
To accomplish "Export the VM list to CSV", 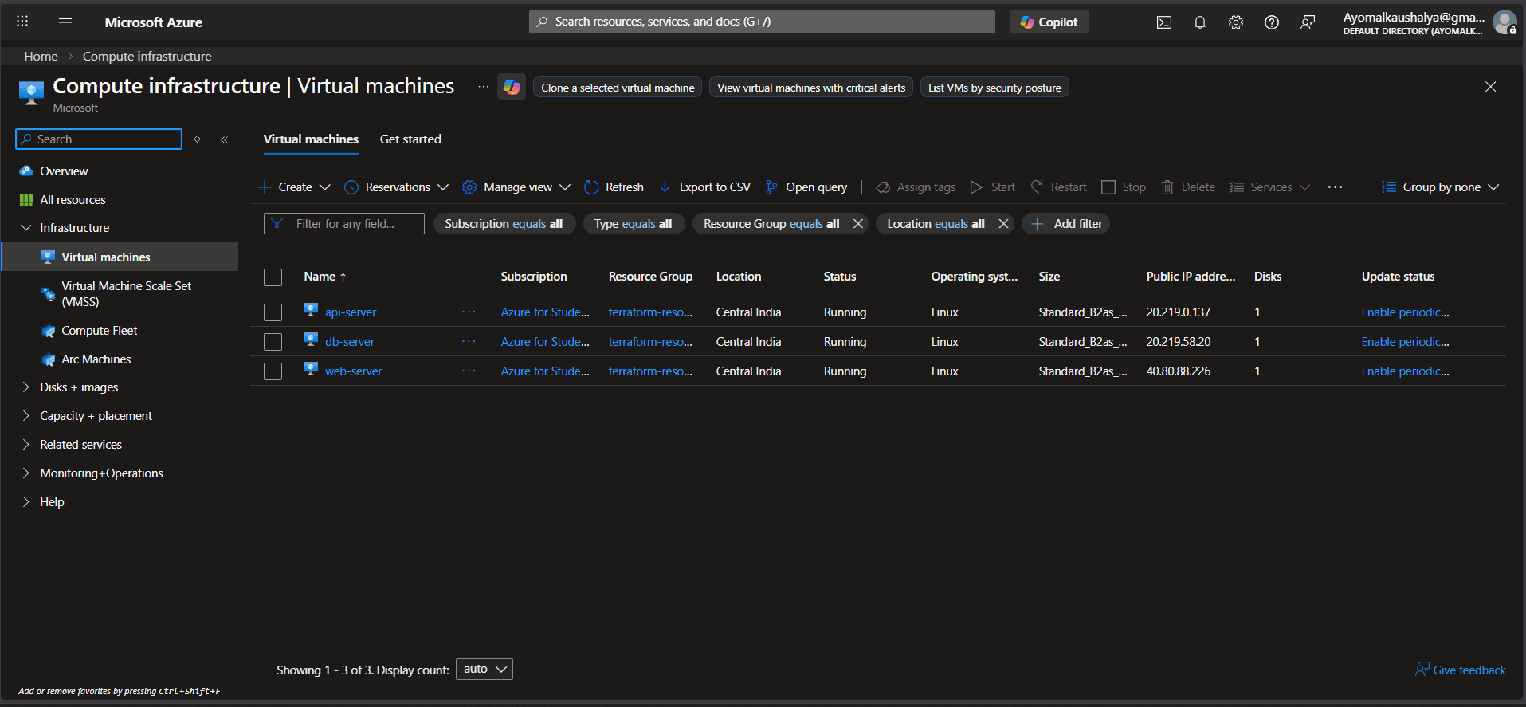I will point(704,187).
